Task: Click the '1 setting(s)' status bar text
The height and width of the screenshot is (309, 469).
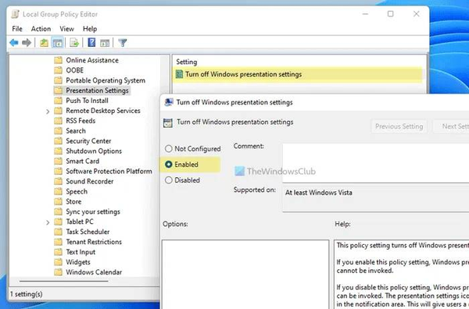Action: point(27,294)
